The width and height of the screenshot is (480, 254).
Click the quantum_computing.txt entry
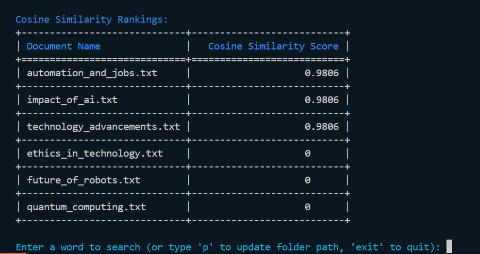tap(86, 207)
